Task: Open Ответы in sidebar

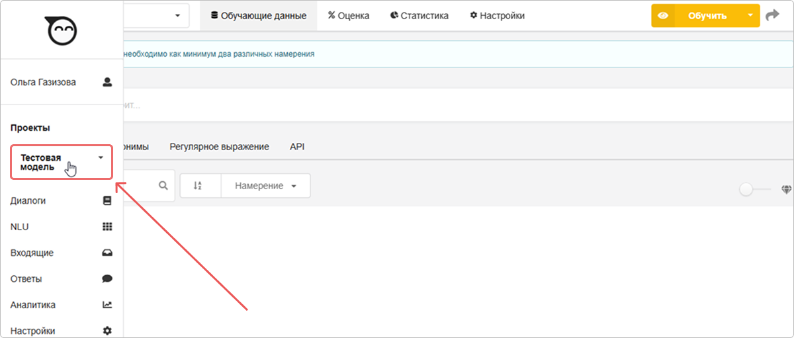Action: pyautogui.click(x=62, y=279)
